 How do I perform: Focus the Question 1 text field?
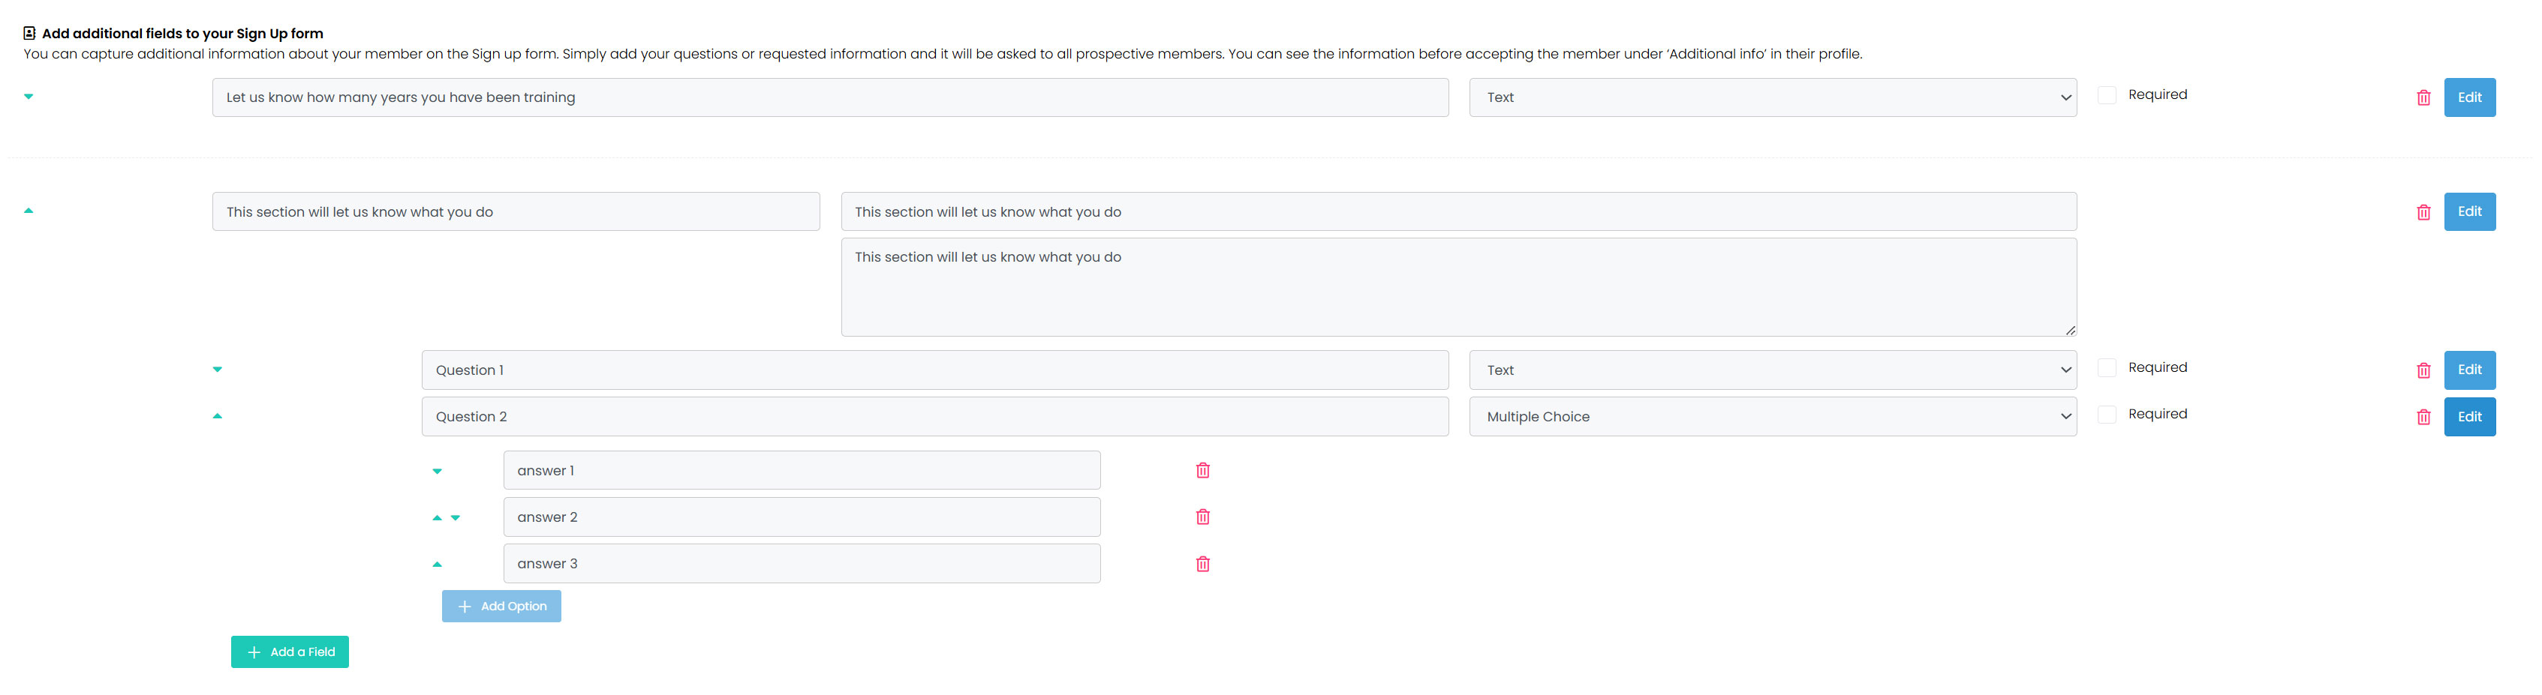[934, 370]
